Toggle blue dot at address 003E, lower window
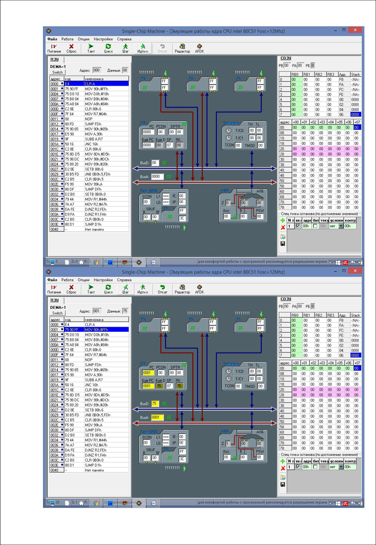 pyautogui.click(x=62, y=465)
